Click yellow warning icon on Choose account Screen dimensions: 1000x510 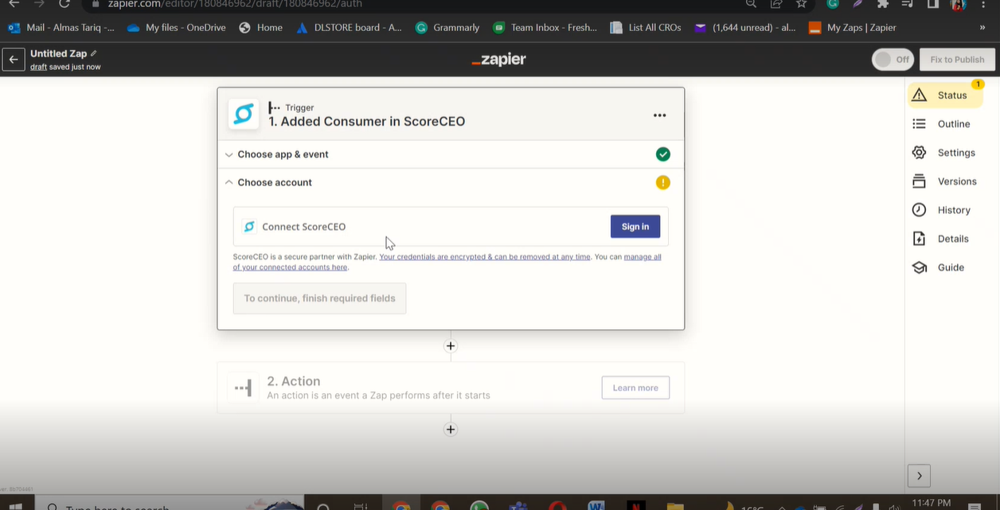pyautogui.click(x=662, y=182)
